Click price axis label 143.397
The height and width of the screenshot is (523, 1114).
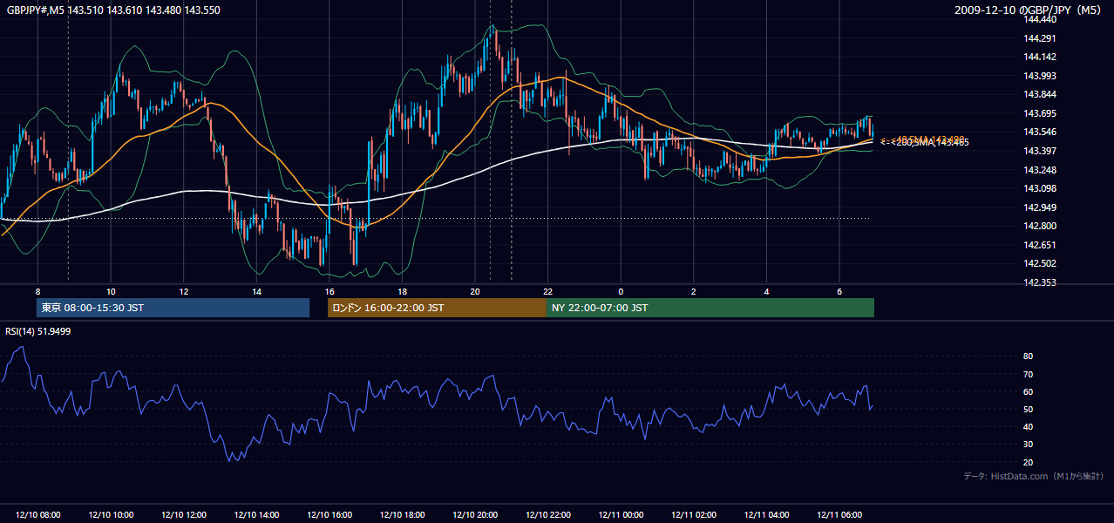[x=1041, y=151]
